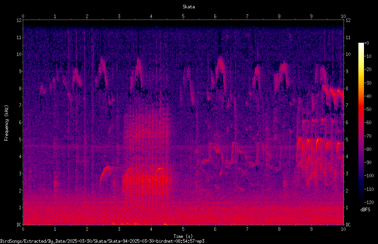Click the '-50' colorbar value

click(x=368, y=109)
